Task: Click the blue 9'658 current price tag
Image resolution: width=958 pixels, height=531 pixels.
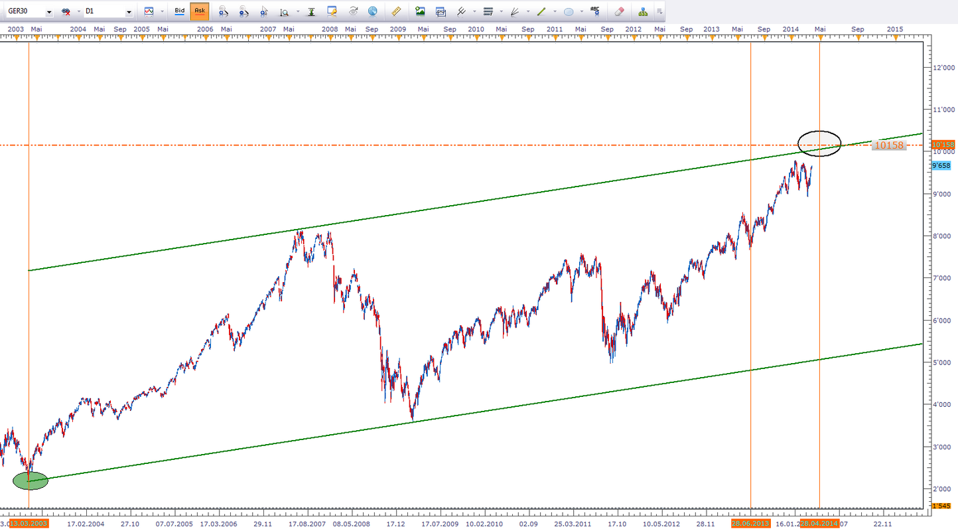Action: [x=941, y=166]
